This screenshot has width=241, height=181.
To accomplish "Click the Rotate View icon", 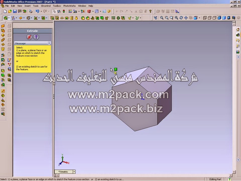I will coord(181,18).
